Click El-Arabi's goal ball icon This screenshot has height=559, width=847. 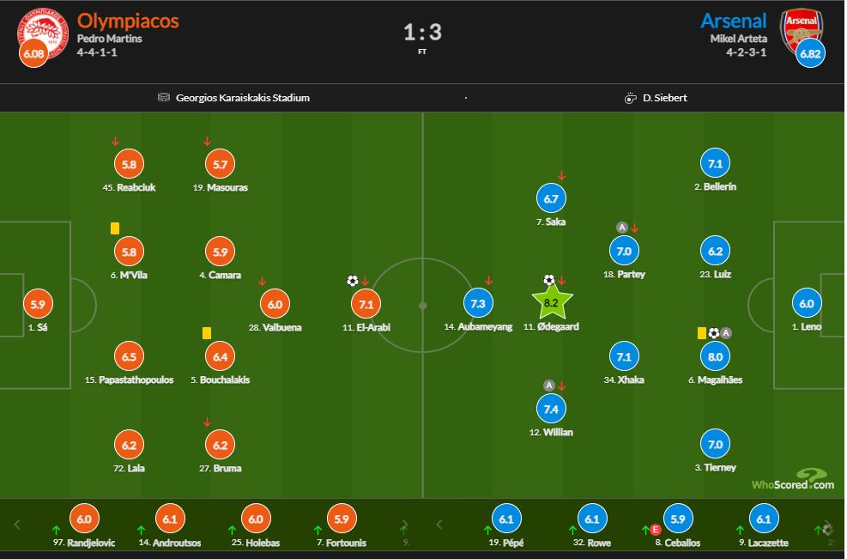tap(352, 281)
